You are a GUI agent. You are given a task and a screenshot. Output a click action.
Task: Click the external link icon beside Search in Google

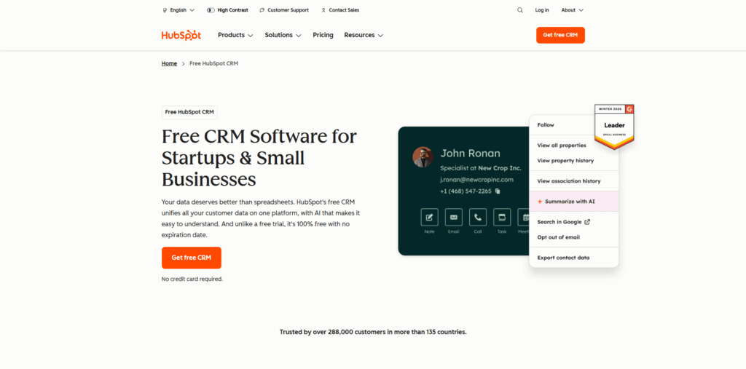click(x=587, y=221)
